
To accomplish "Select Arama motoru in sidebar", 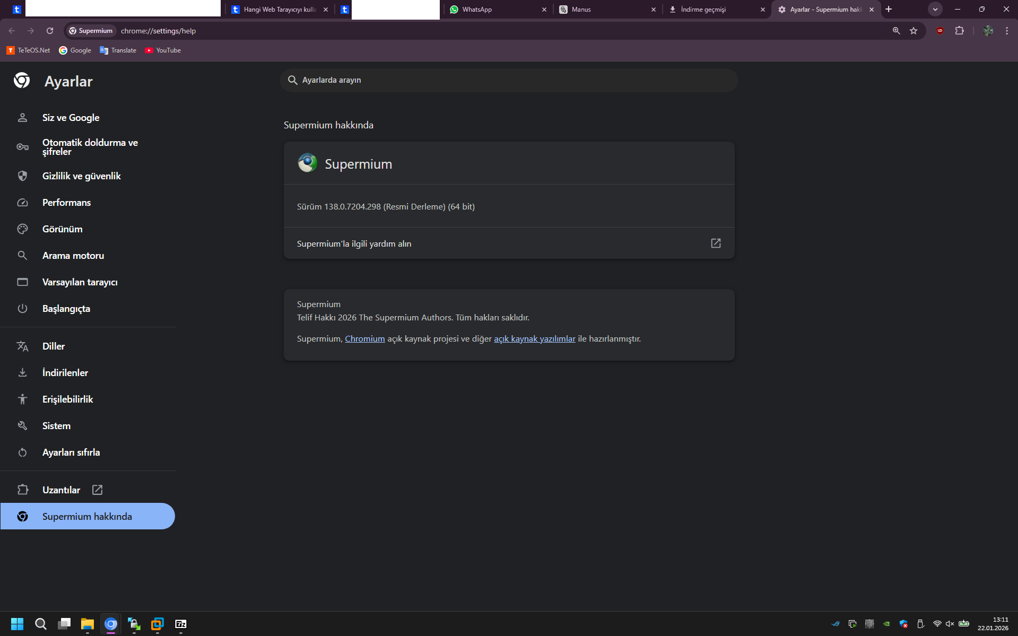I will tap(88, 256).
